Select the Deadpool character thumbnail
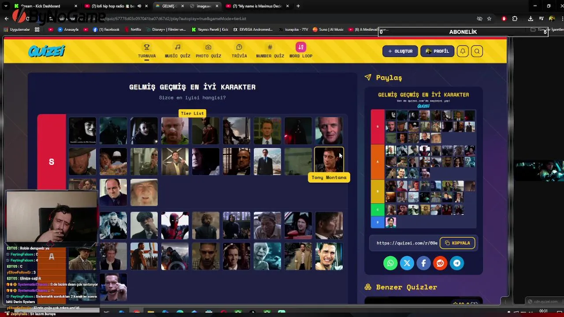The width and height of the screenshot is (564, 317). pyautogui.click(x=175, y=225)
